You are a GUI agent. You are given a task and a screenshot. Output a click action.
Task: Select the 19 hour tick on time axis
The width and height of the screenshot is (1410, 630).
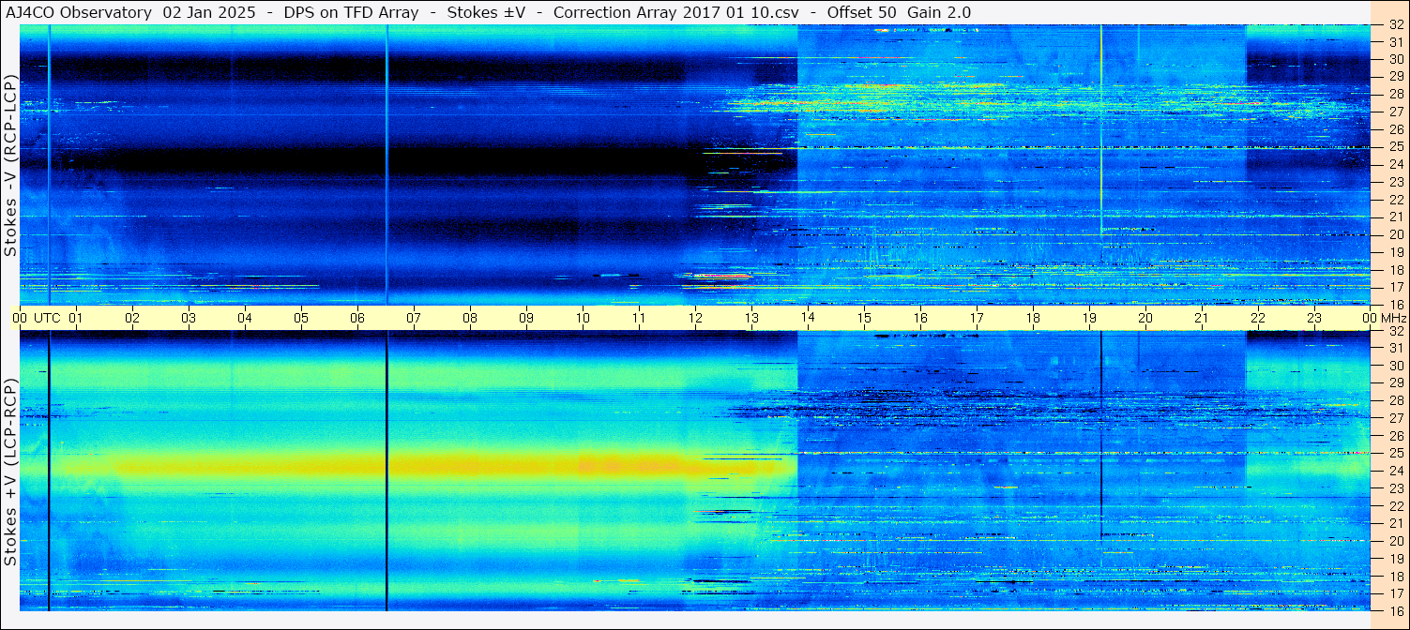click(1089, 318)
